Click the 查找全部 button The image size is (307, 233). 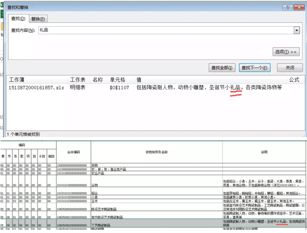pos(222,68)
